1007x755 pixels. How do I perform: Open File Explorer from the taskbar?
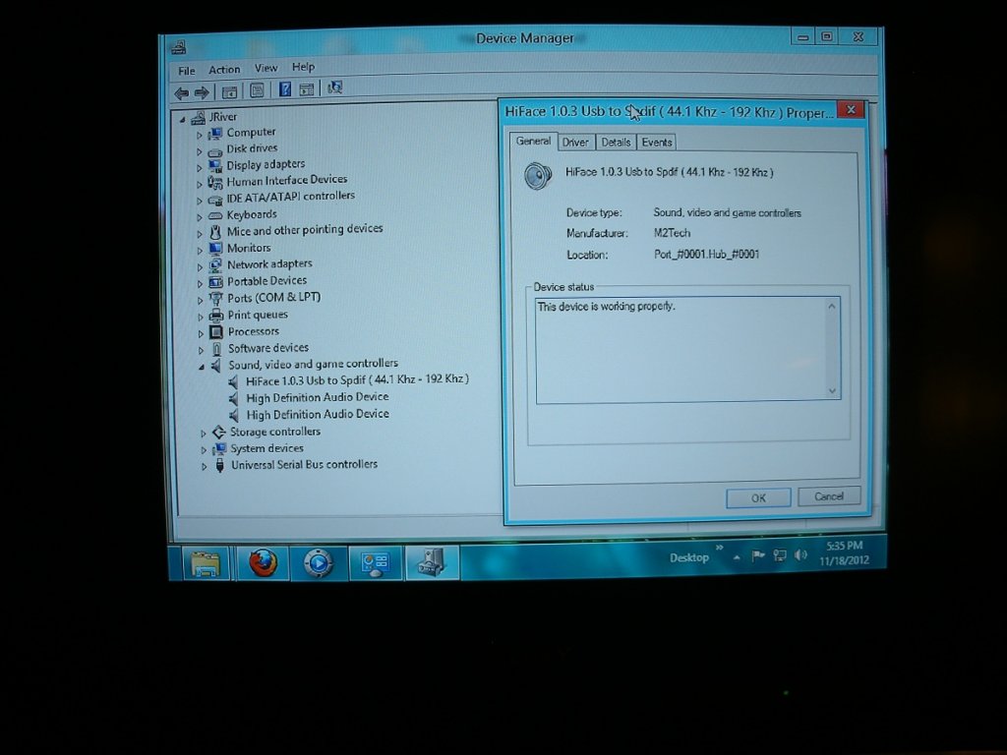coord(206,563)
